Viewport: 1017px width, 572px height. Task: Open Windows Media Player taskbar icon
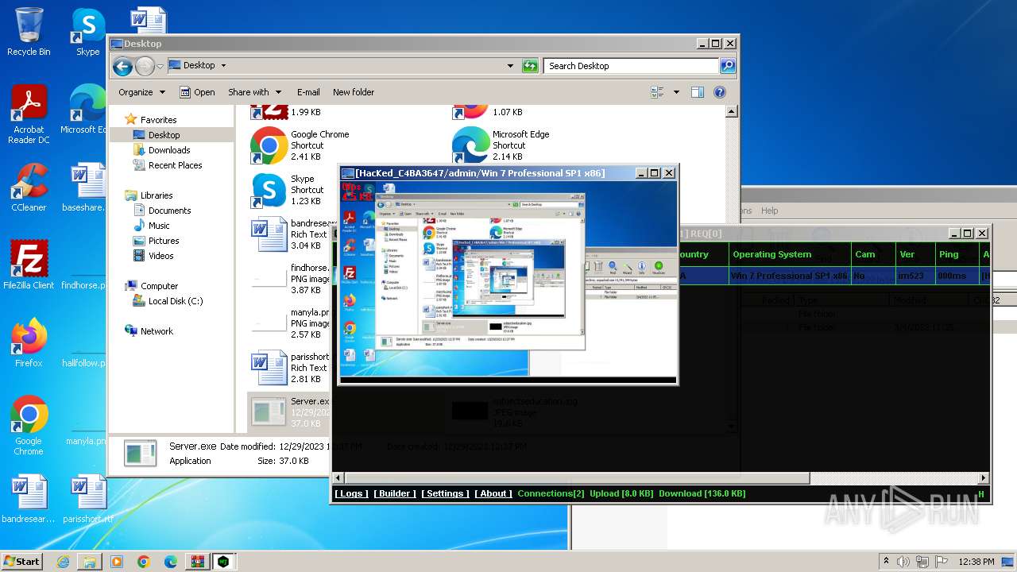[x=117, y=562]
